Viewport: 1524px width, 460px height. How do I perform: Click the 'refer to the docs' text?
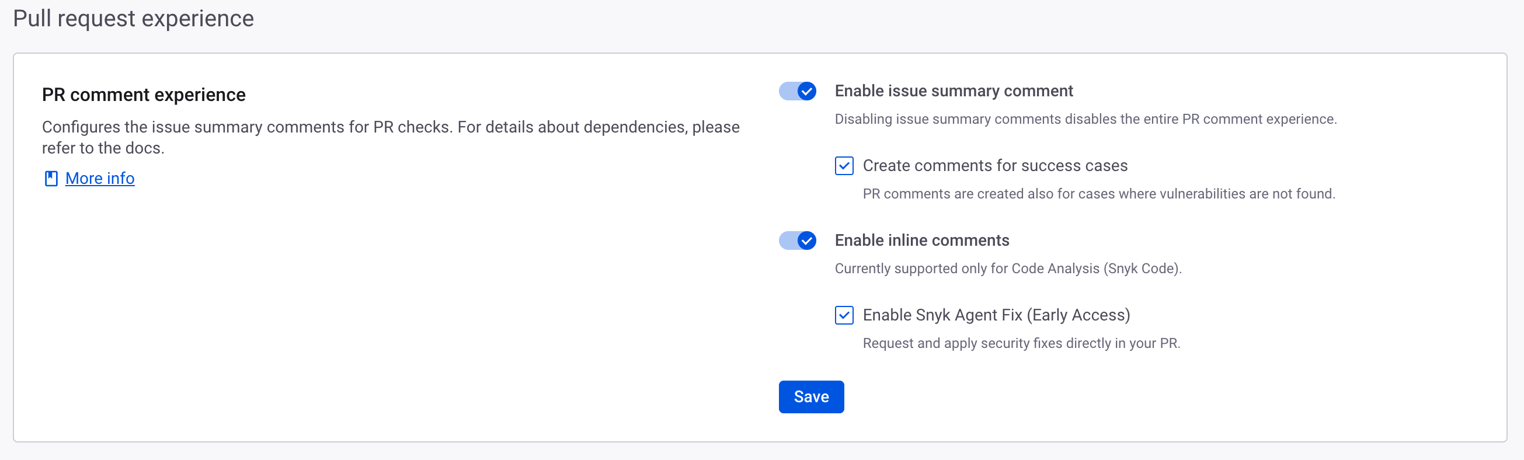click(102, 148)
